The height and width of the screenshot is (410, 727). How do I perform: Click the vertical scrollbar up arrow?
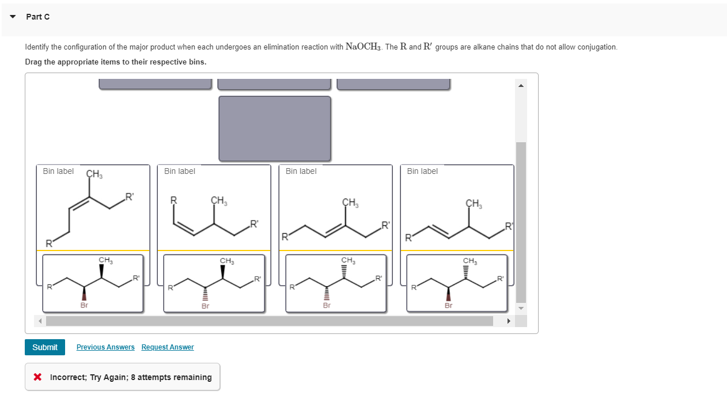click(x=521, y=86)
